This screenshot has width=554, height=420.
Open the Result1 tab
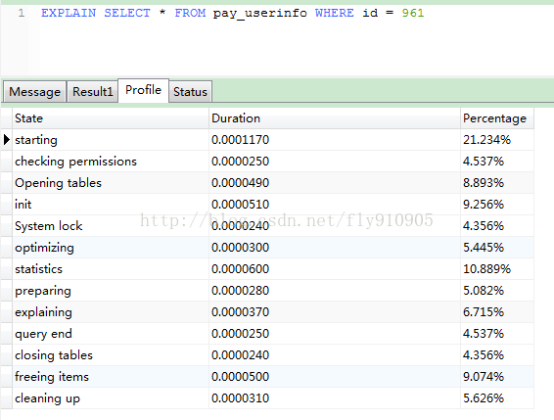click(x=93, y=92)
